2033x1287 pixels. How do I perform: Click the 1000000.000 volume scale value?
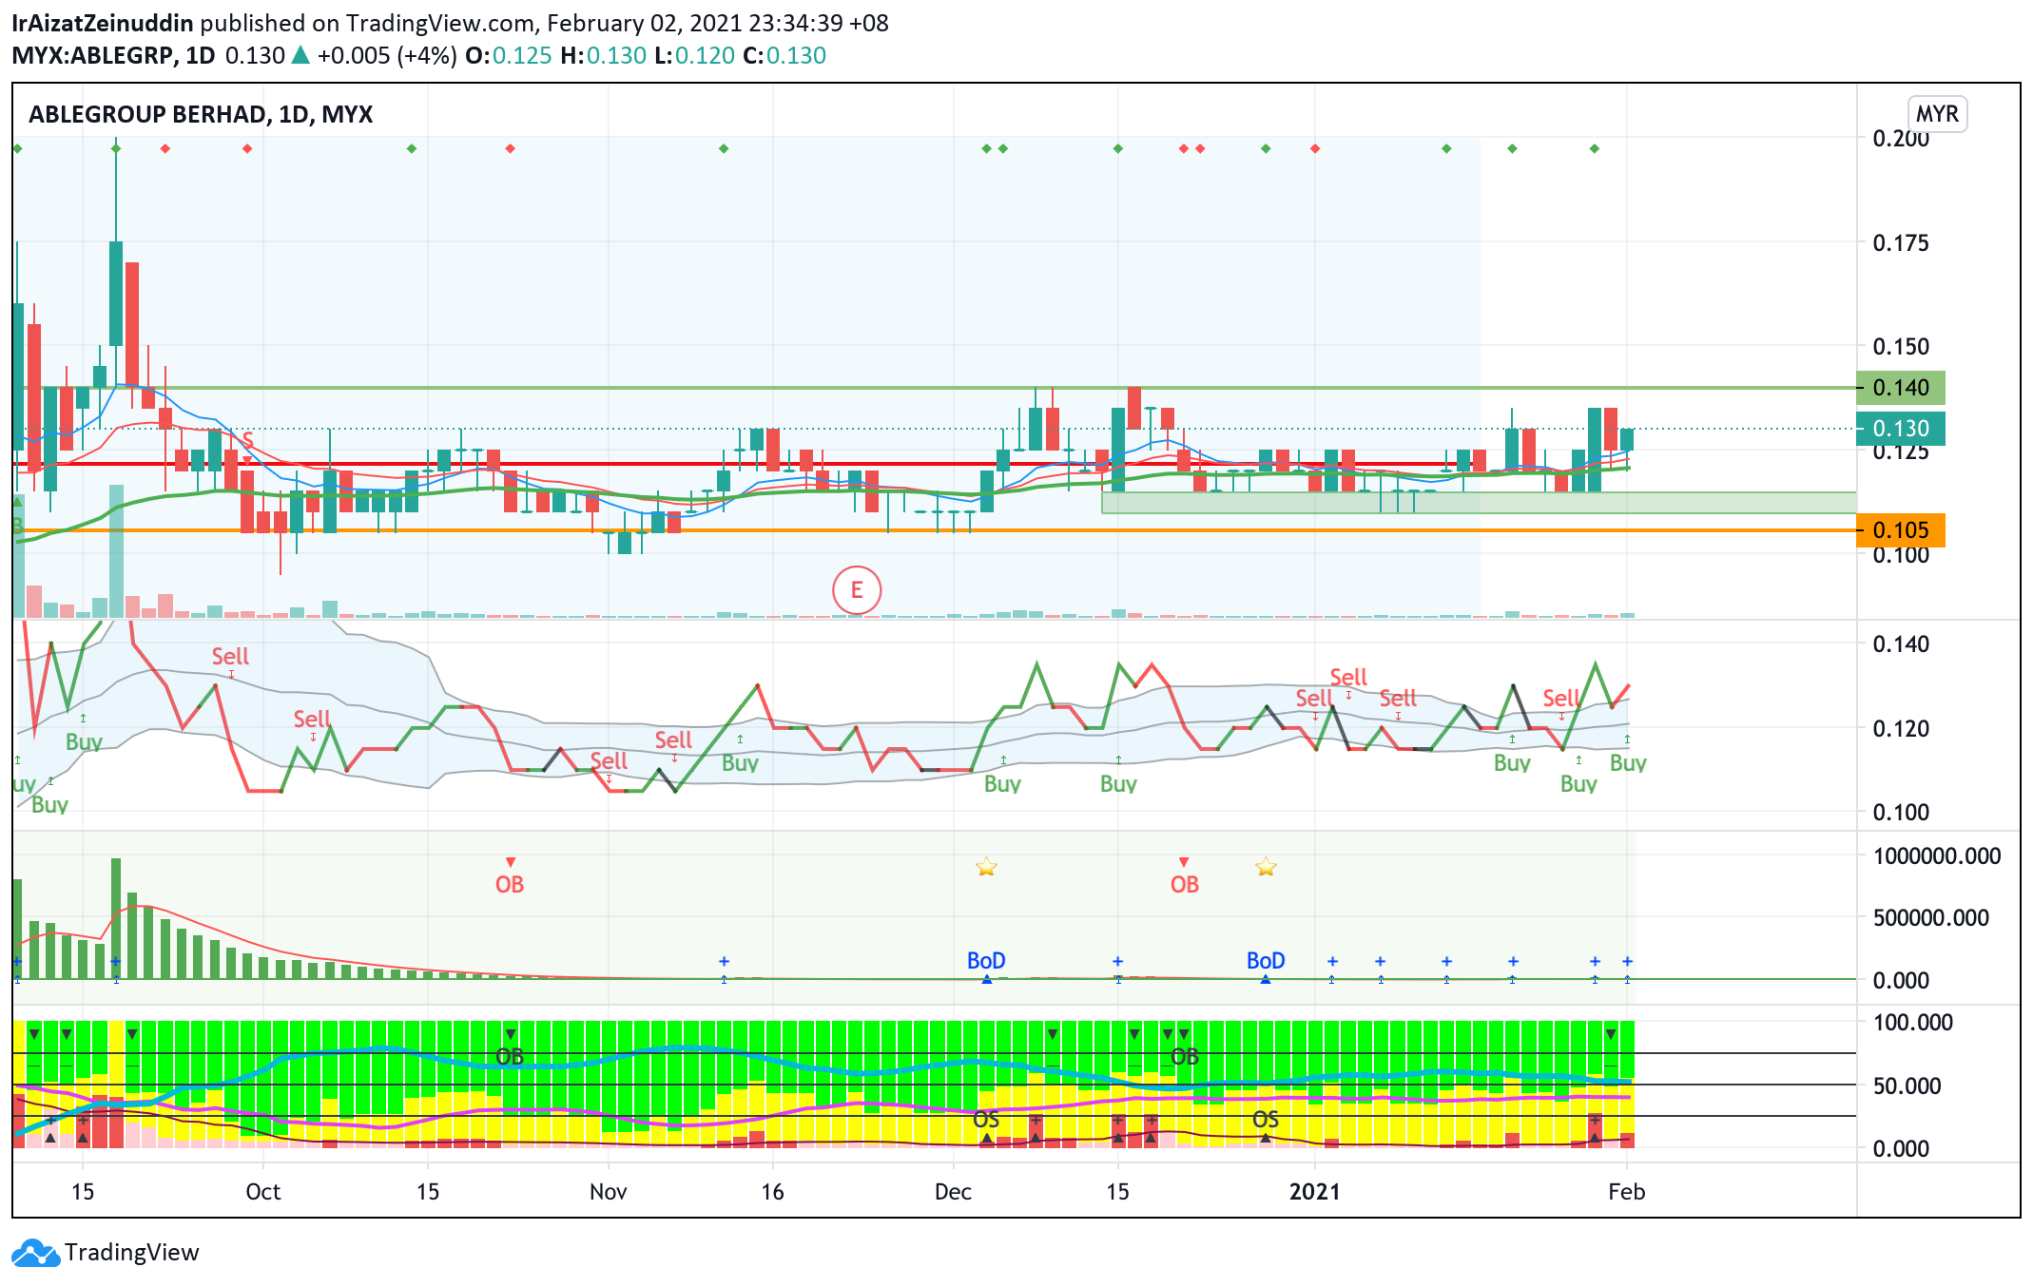coord(1937,856)
